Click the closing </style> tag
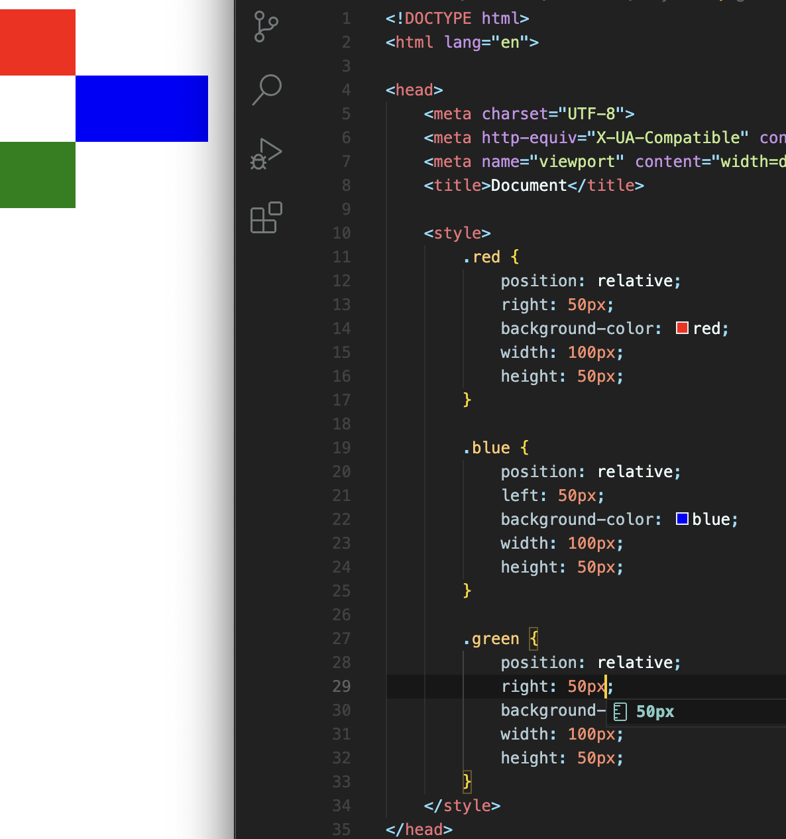 tap(462, 806)
